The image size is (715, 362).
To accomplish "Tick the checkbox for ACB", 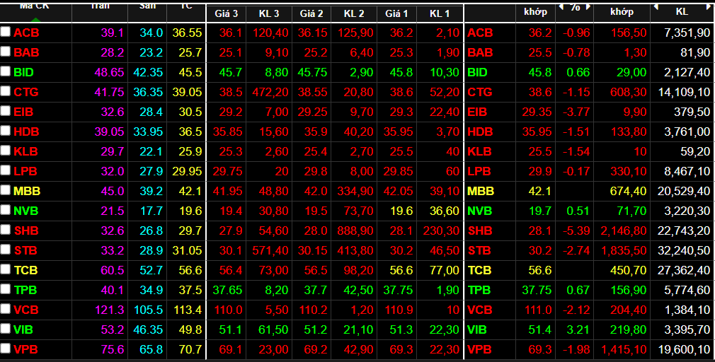I will pyautogui.click(x=6, y=33).
